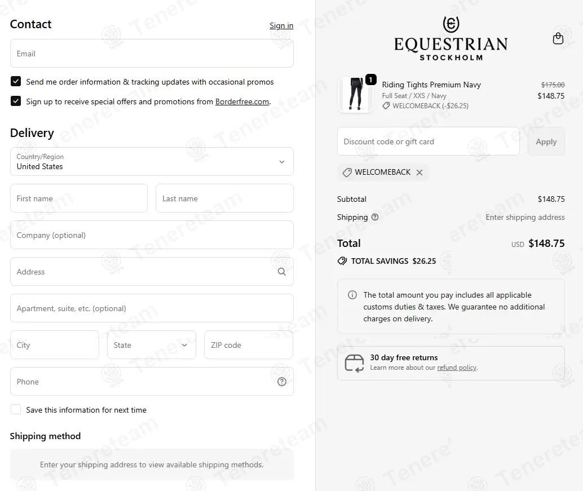Image resolution: width=583 pixels, height=491 pixels.
Task: Focus the Email input field
Action: point(152,54)
